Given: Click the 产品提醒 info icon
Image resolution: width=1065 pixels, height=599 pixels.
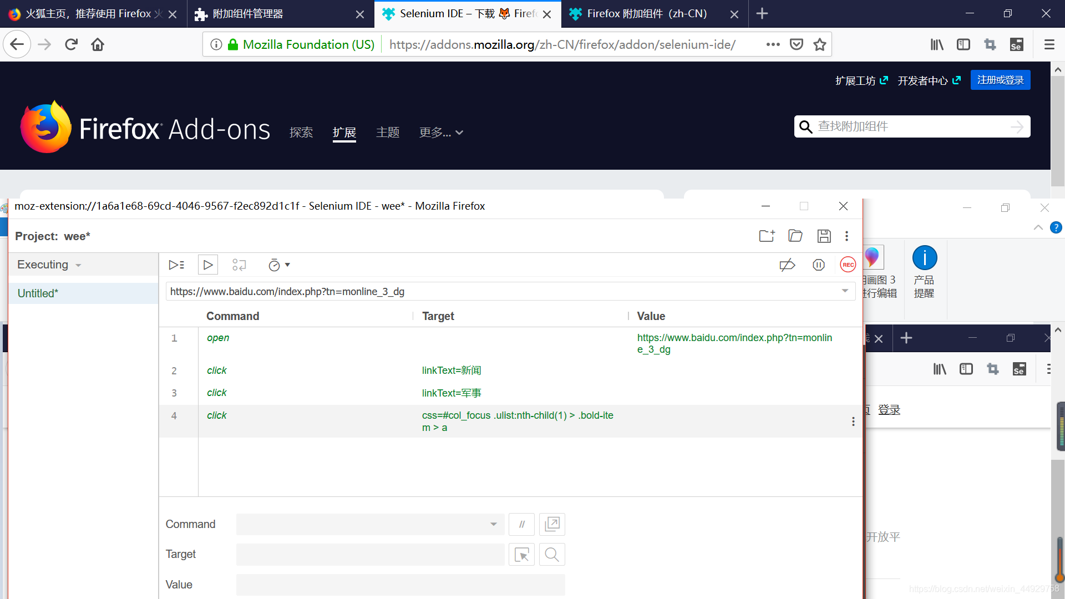Looking at the screenshot, I should point(925,258).
